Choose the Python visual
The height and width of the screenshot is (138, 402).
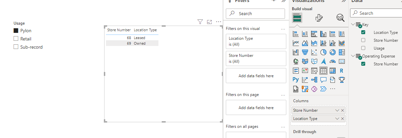(x=296, y=80)
